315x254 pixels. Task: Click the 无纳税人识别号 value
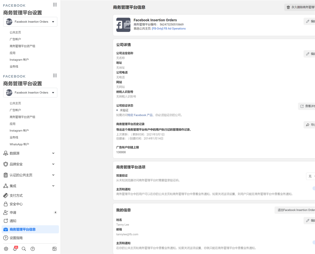click(126, 97)
